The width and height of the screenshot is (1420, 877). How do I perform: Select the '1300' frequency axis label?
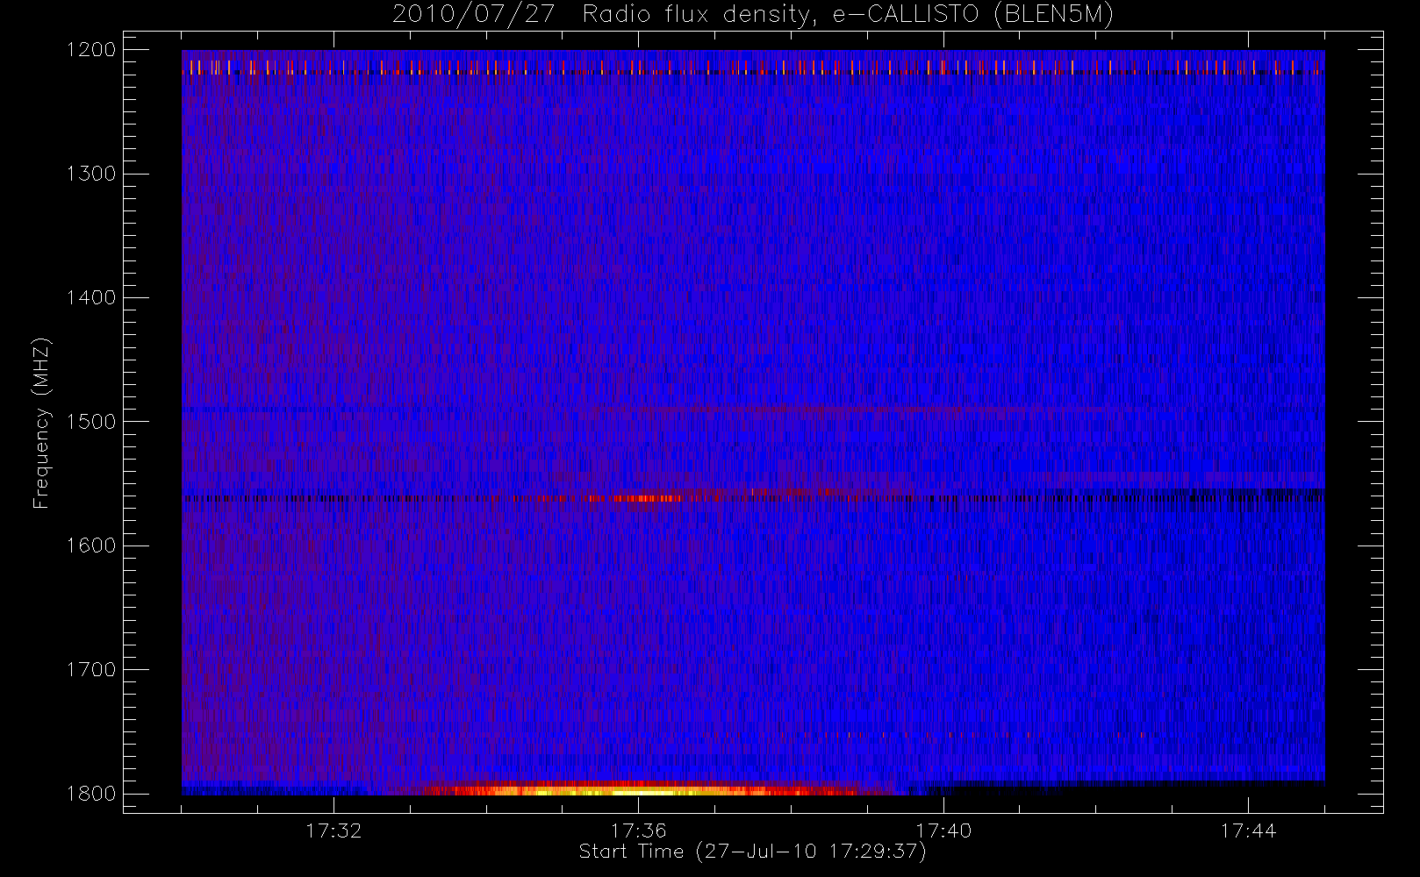pos(90,174)
